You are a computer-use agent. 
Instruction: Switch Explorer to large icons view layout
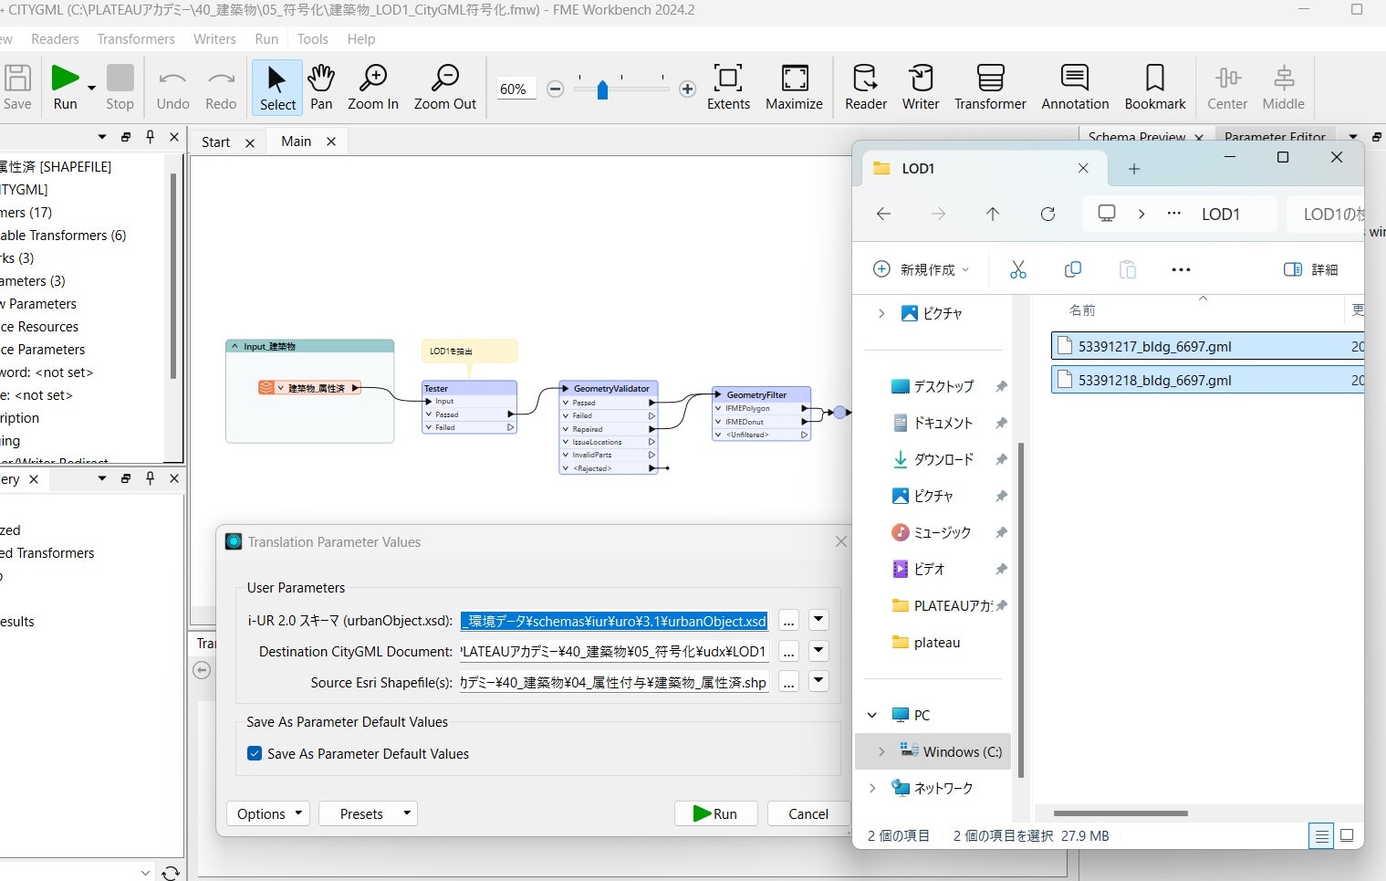1347,835
